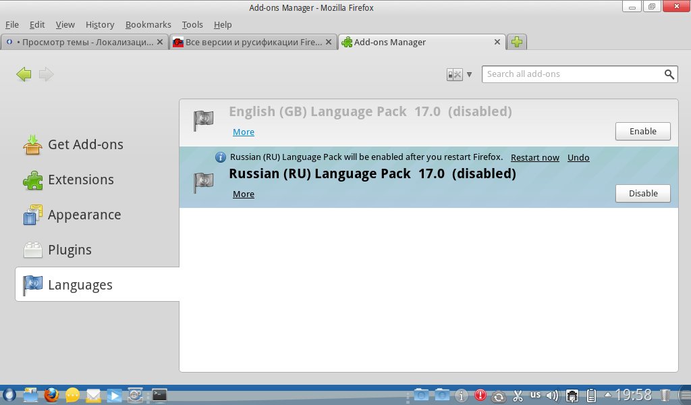Click Russian (RU) Language Pack title text

click(319, 173)
